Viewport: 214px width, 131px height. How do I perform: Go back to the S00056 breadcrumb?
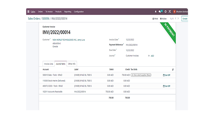tap(46, 19)
